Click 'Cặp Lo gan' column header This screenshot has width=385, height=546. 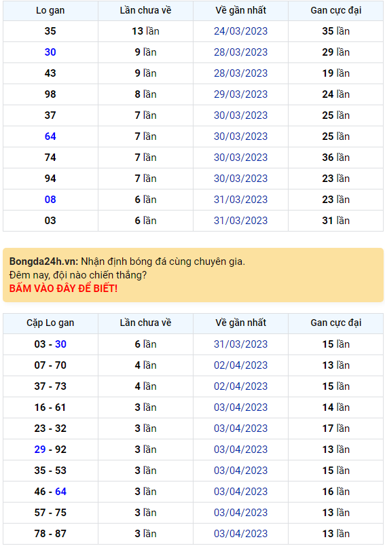(50, 323)
